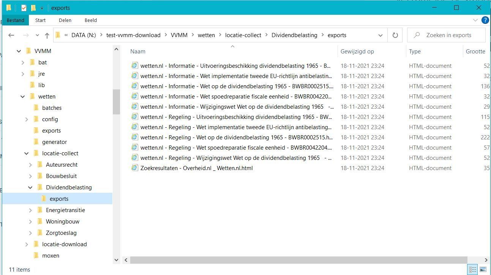Select the moxen folder in tree
The height and width of the screenshot is (275, 491).
coord(51,256)
